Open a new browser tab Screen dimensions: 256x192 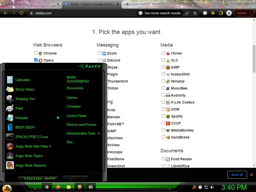[127, 4]
